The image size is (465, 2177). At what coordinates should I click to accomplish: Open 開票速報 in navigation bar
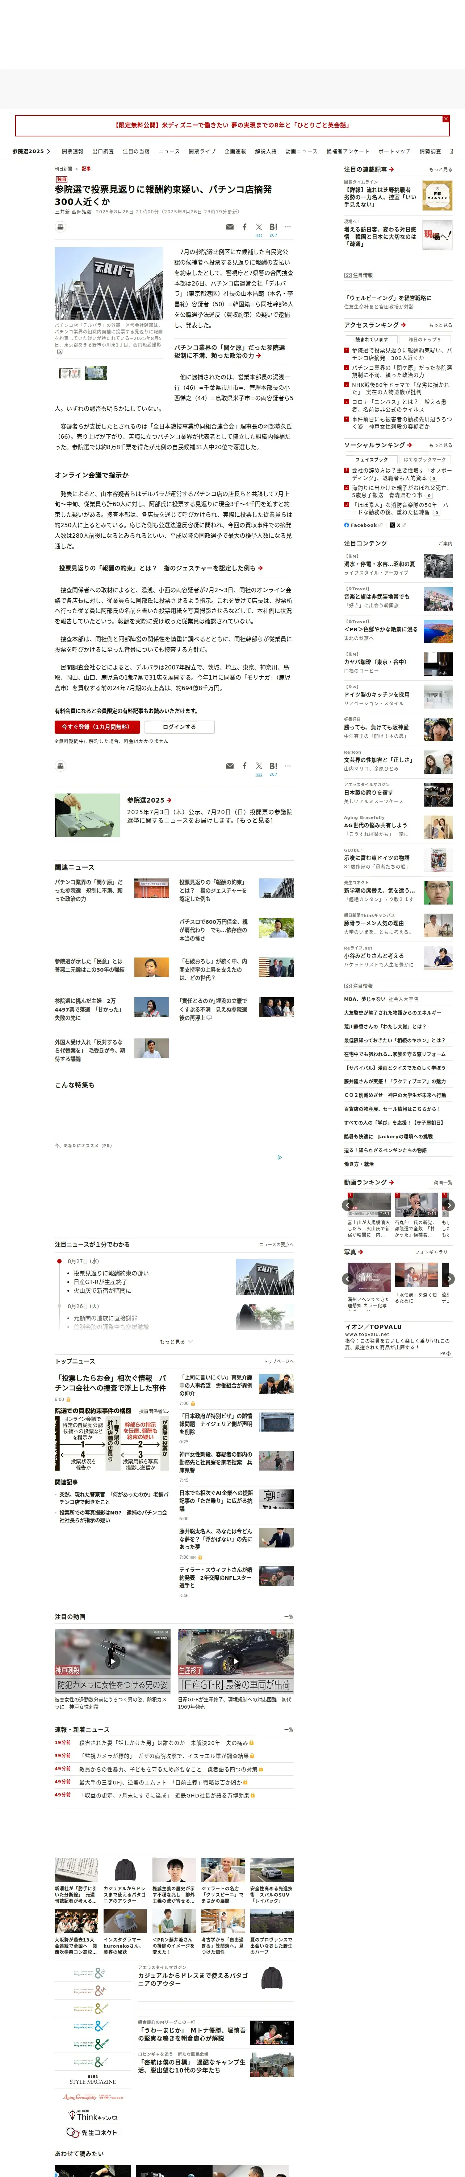click(72, 151)
